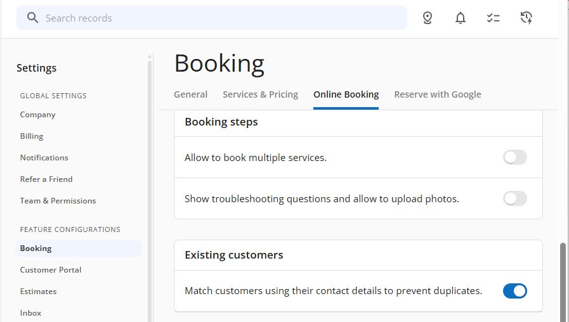The height and width of the screenshot is (322, 569).
Task: Open Company settings
Action: click(x=37, y=115)
